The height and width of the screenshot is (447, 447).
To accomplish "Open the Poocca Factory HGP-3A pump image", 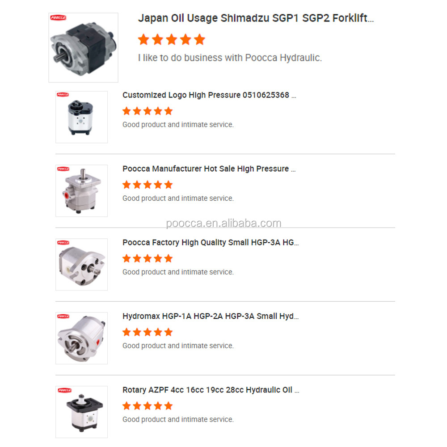I will [81, 264].
